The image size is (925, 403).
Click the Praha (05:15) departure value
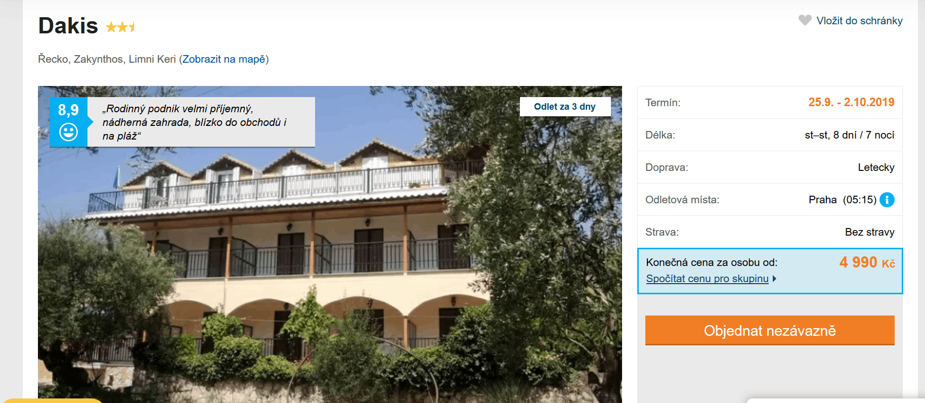[x=842, y=200]
